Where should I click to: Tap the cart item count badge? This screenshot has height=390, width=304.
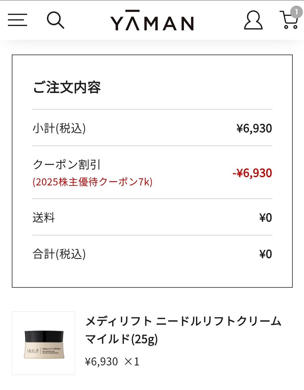pyautogui.click(x=296, y=12)
